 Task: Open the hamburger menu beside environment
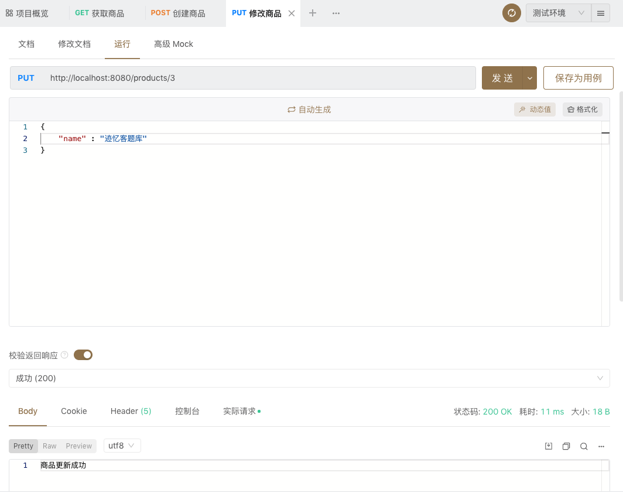coord(600,13)
